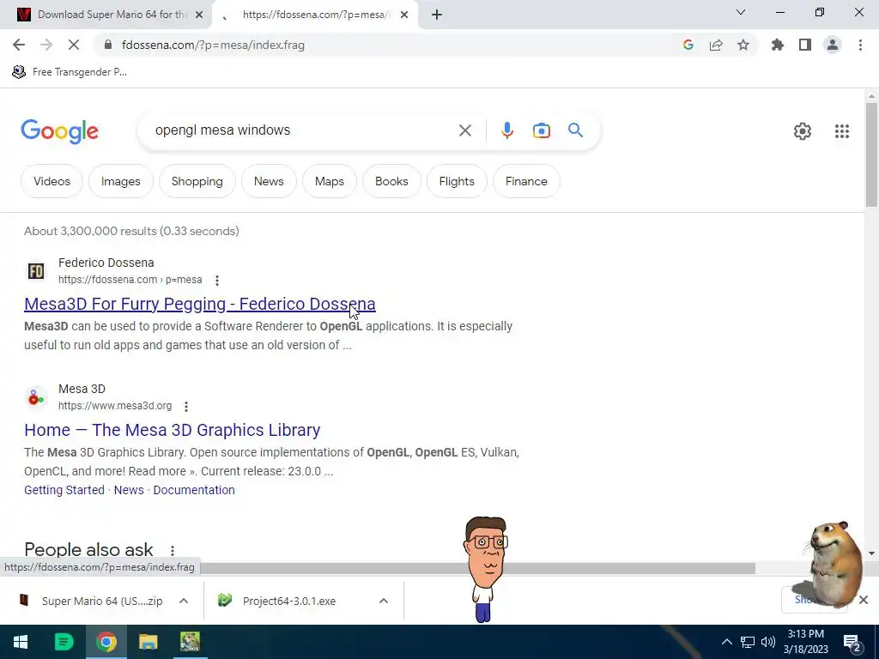
Task: Open the notification center
Action: click(852, 643)
